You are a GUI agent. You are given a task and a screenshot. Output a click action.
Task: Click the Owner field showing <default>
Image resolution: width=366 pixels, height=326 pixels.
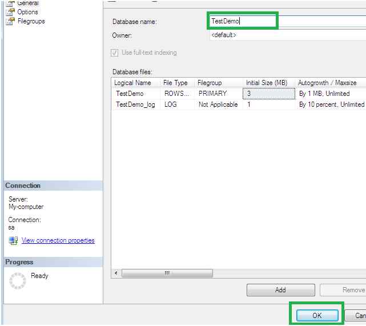(x=288, y=35)
